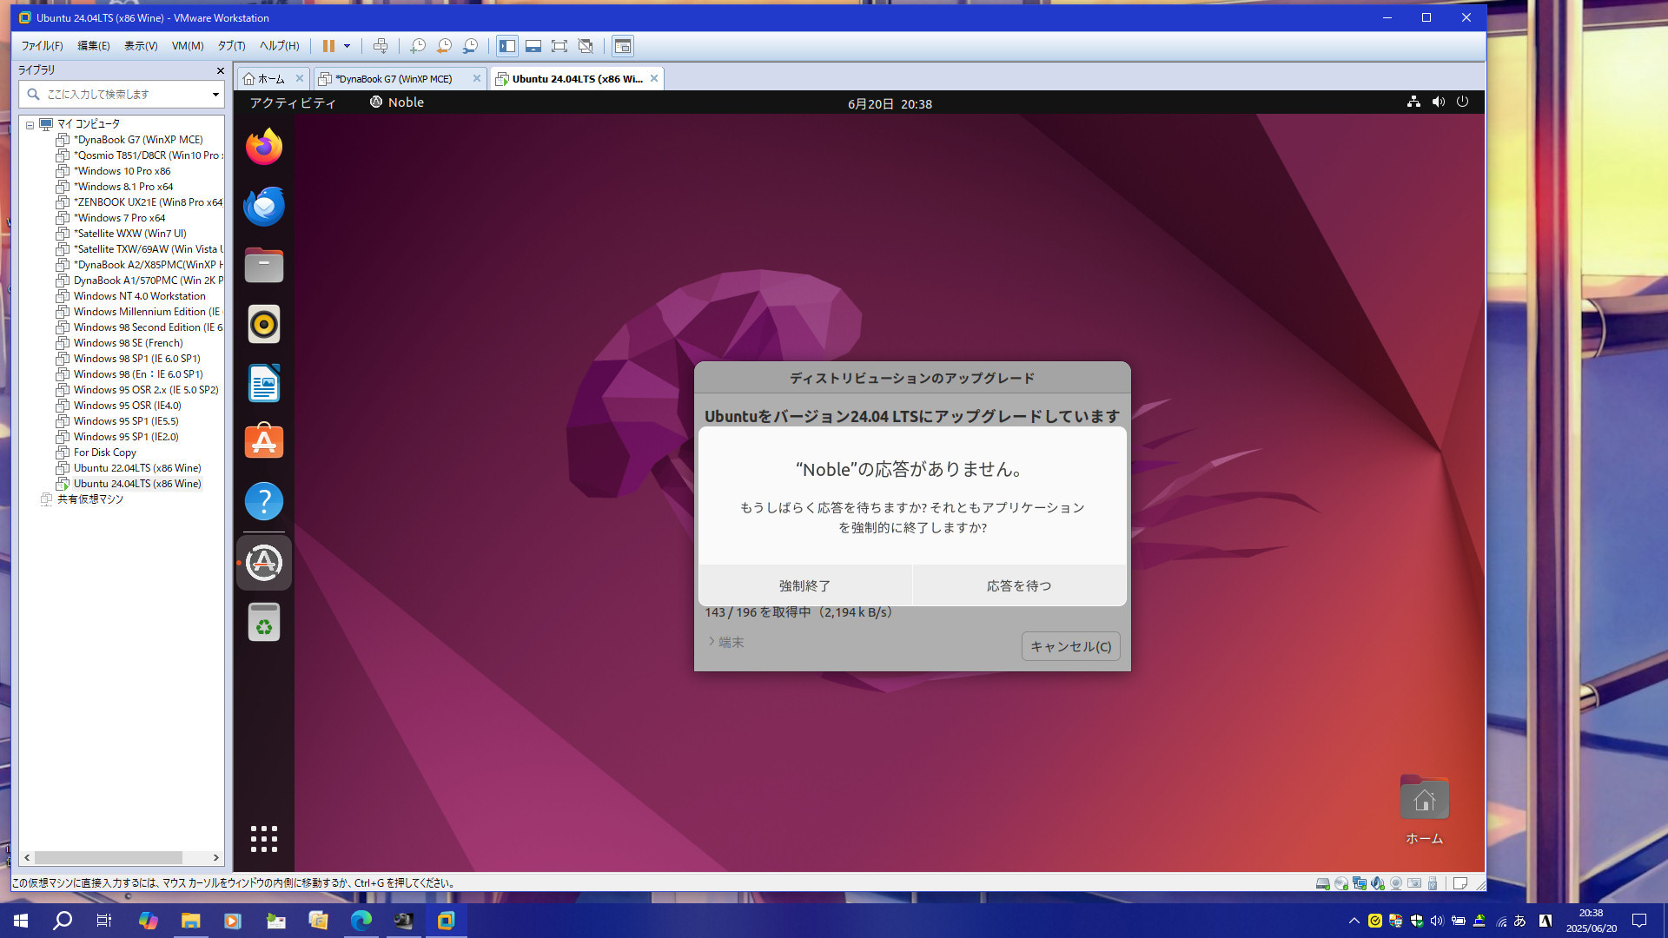Open the 編集(E) menu
1668x938 pixels.
point(94,46)
